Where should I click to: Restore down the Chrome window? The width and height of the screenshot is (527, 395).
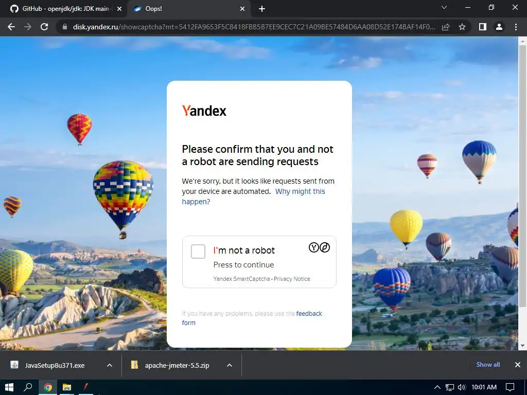click(491, 7)
